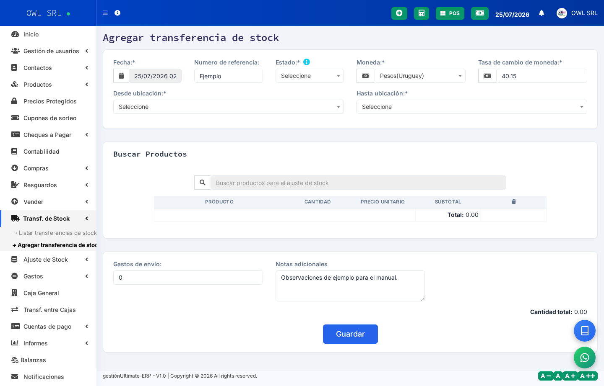
Task: Open Agregar transferencia de stock submenu item
Action: coord(55,245)
